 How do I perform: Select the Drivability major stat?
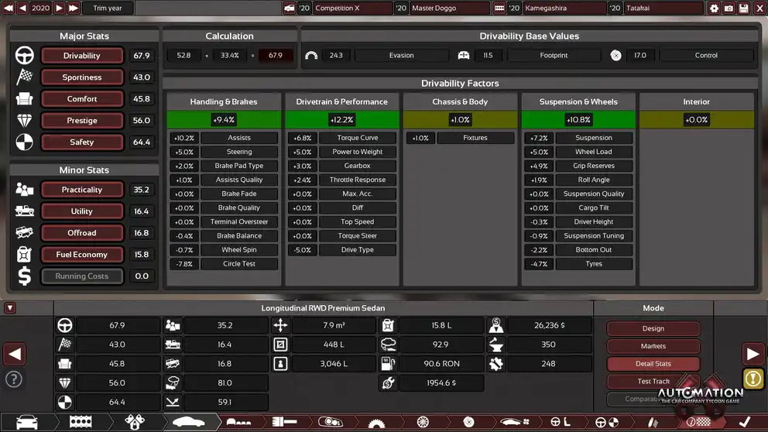[x=81, y=56]
